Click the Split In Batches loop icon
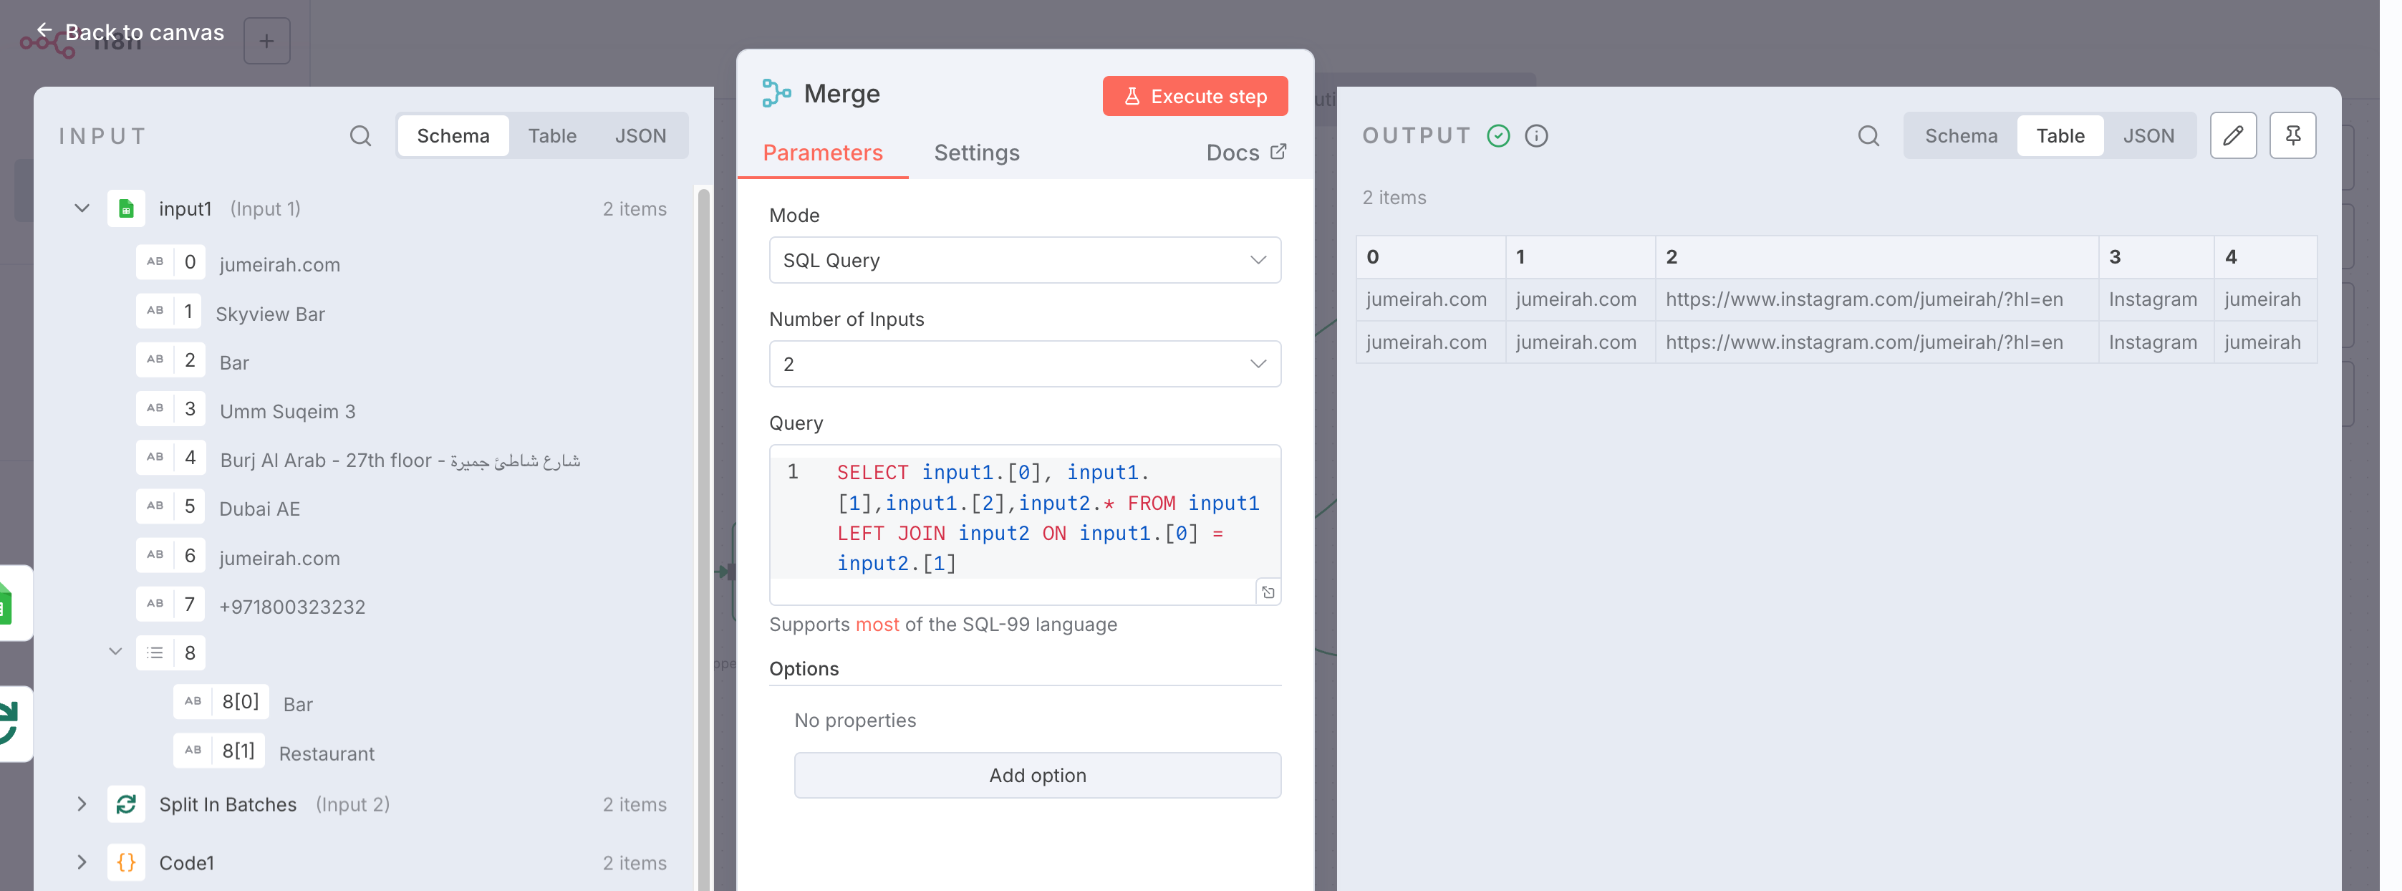The height and width of the screenshot is (891, 2402). [x=126, y=804]
